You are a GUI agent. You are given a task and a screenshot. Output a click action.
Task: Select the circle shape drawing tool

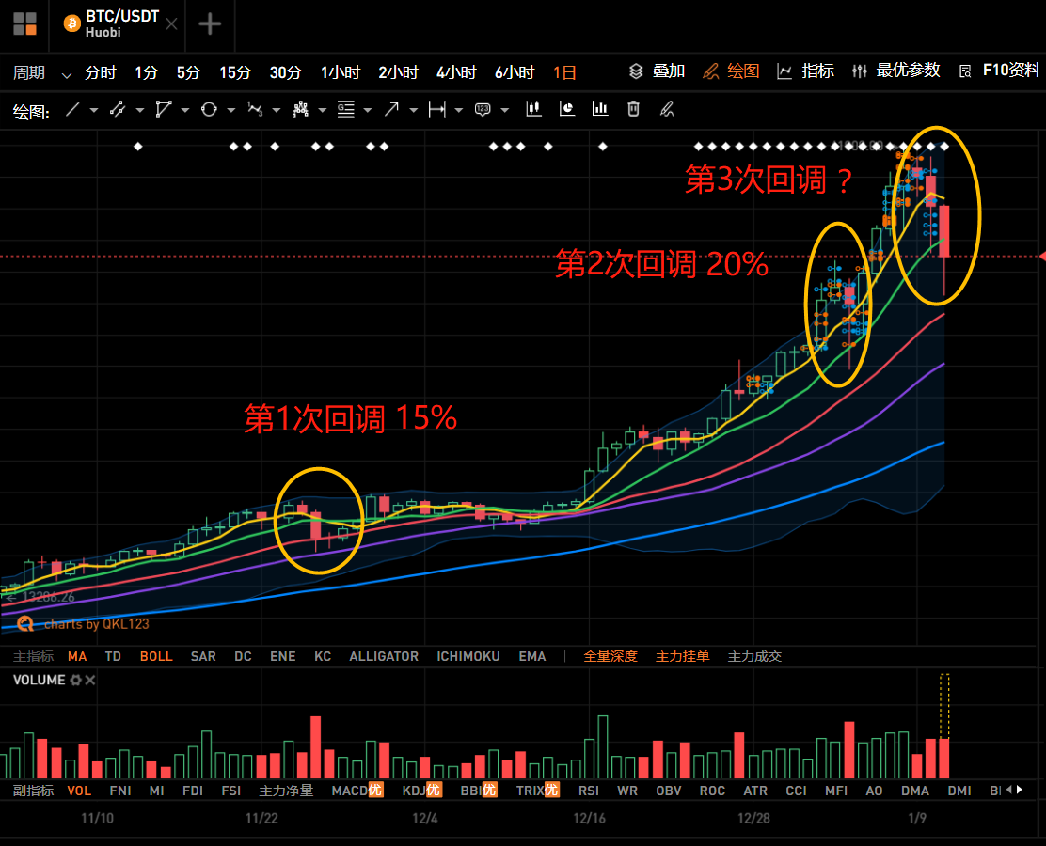click(209, 109)
